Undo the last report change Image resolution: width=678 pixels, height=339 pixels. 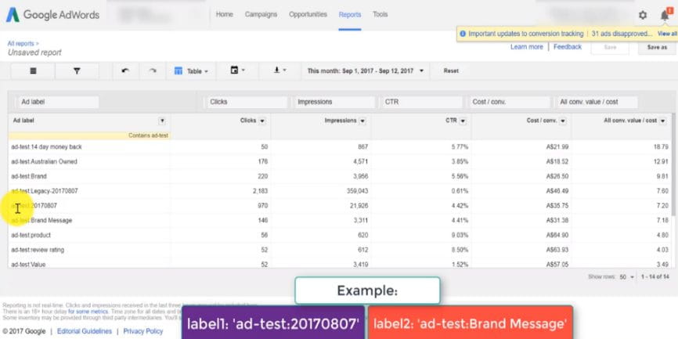click(125, 71)
